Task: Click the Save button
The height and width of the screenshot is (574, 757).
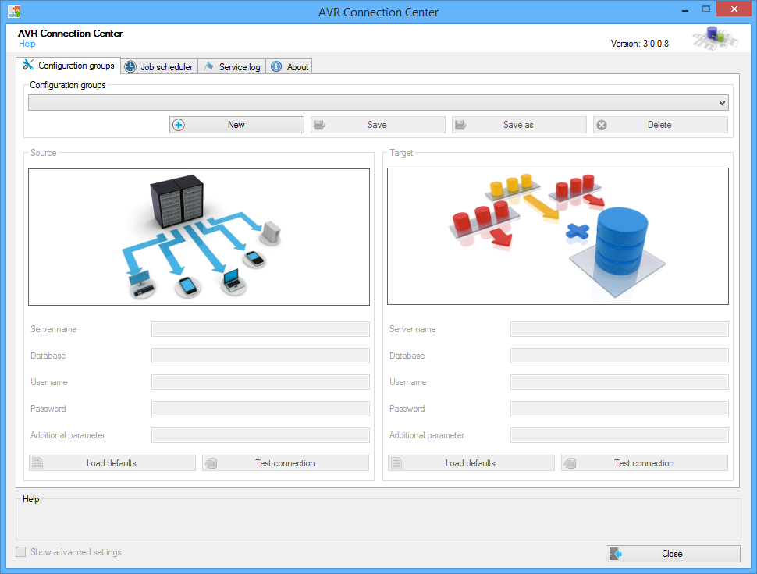Action: [378, 125]
